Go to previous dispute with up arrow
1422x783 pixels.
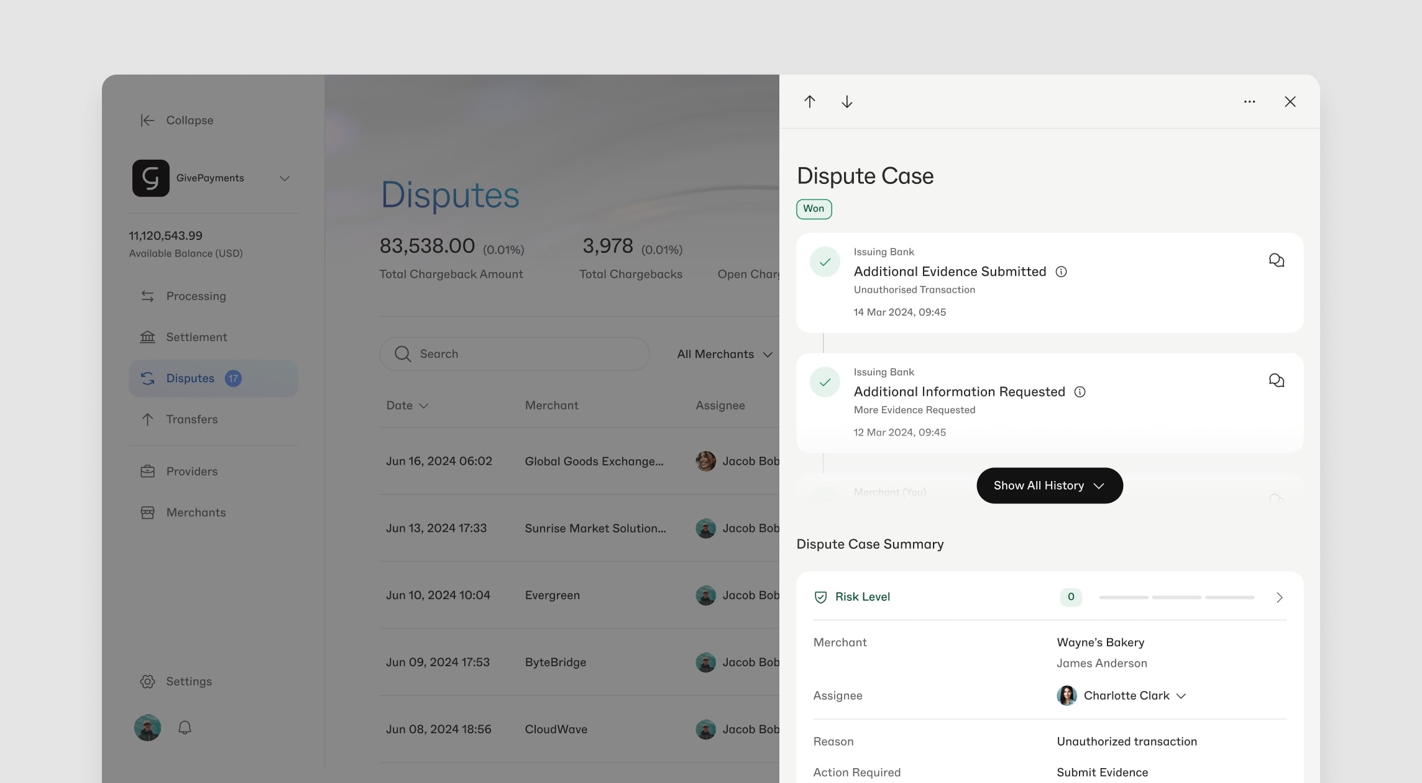[809, 102]
